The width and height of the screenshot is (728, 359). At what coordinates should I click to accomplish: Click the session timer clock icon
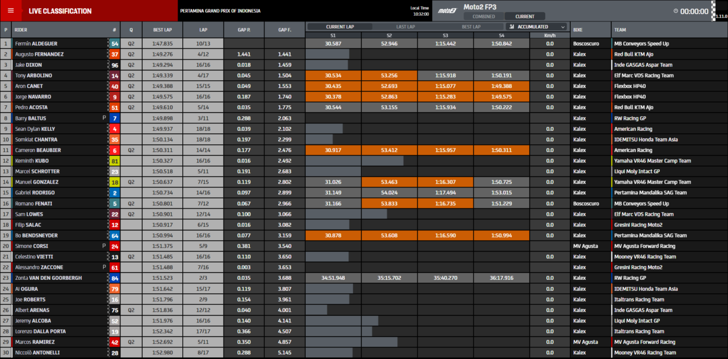(676, 11)
